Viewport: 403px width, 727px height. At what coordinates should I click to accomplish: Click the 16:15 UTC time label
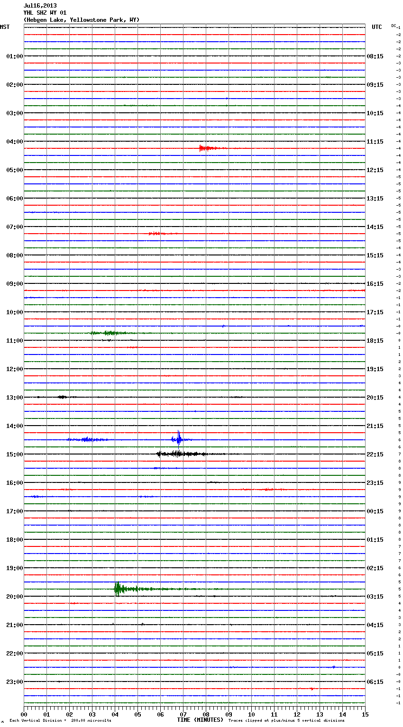(x=375, y=284)
